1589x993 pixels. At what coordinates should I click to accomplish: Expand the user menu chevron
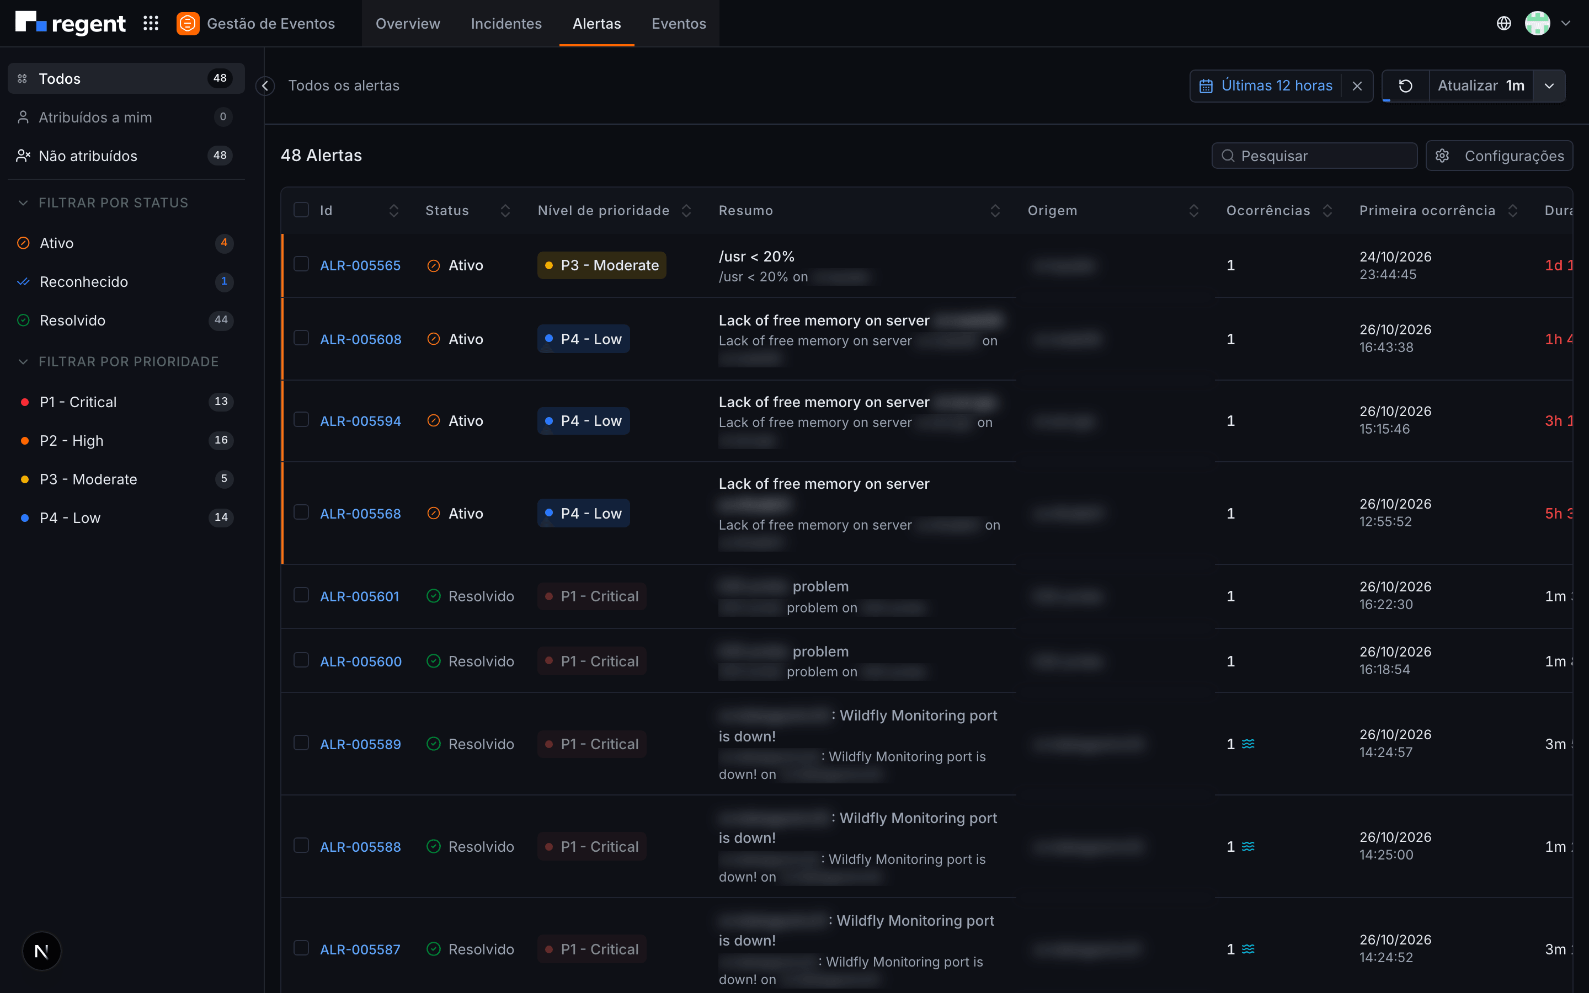(x=1566, y=24)
